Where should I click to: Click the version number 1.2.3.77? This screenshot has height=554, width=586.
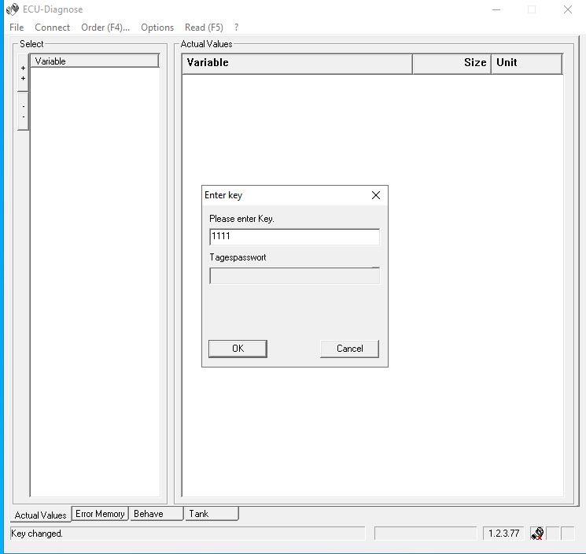coord(503,533)
